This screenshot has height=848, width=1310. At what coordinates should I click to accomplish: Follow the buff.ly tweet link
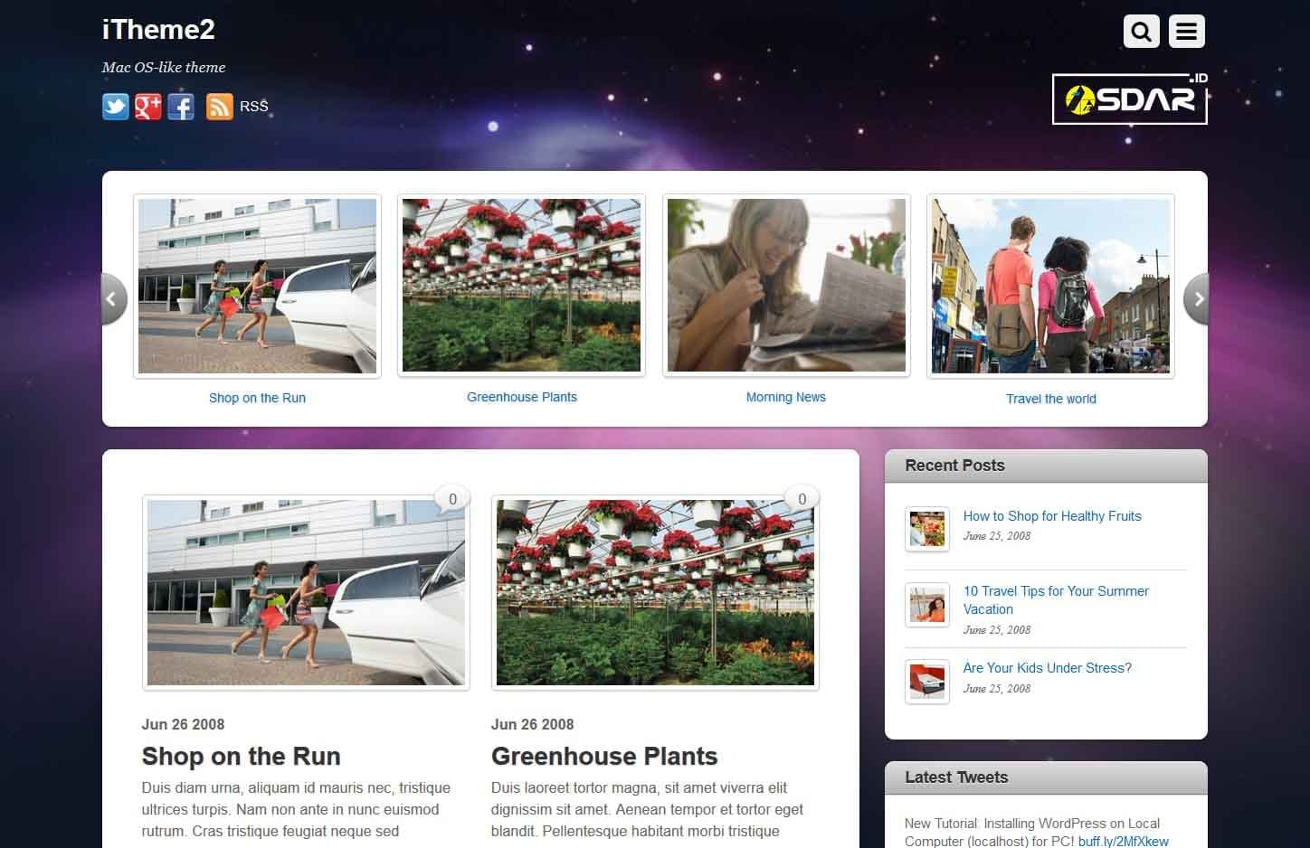coord(1123,841)
